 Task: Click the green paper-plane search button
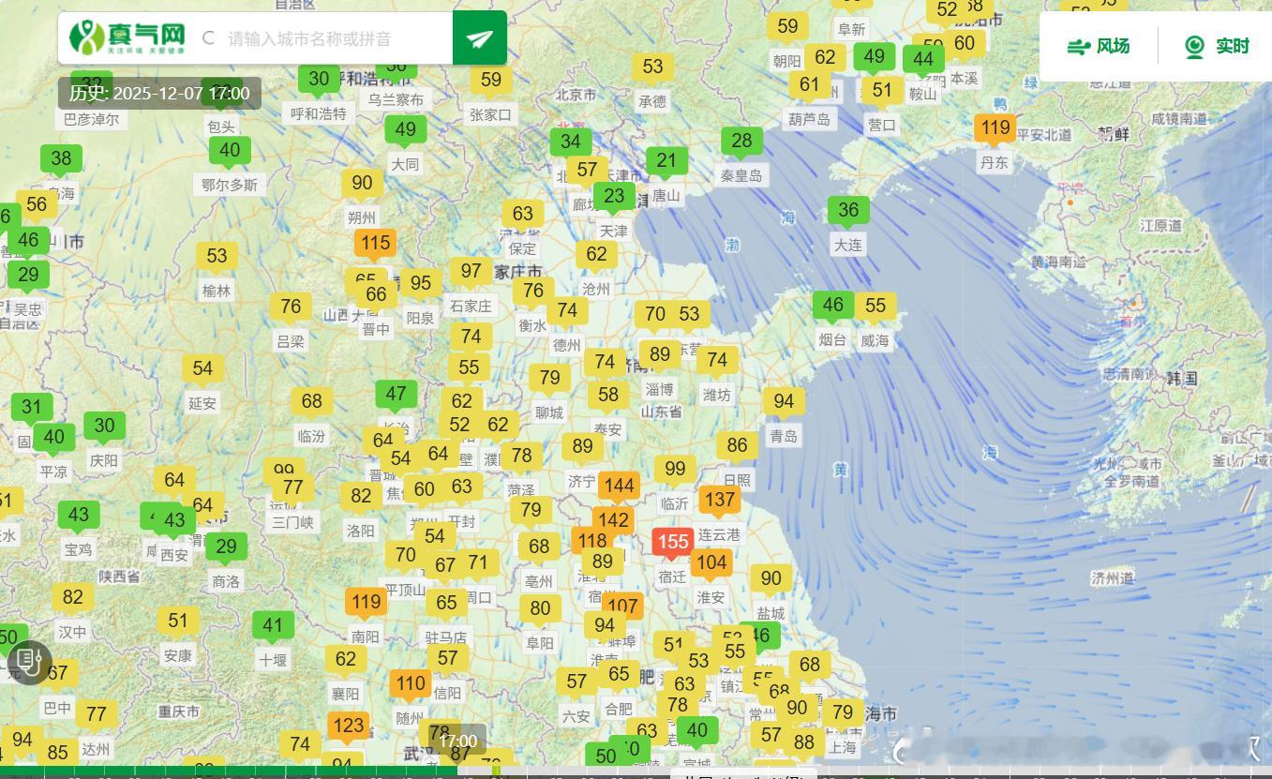(480, 38)
